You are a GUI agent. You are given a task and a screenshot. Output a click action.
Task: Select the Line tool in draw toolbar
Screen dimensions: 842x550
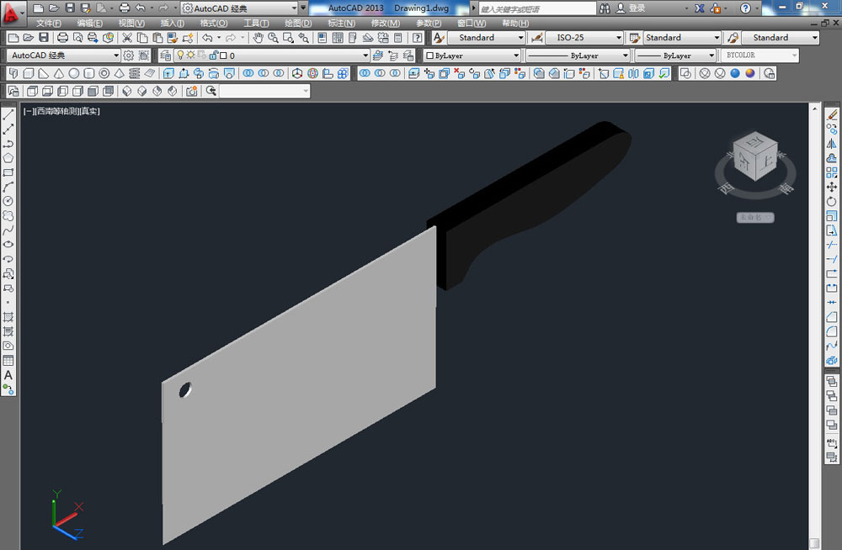click(x=8, y=115)
